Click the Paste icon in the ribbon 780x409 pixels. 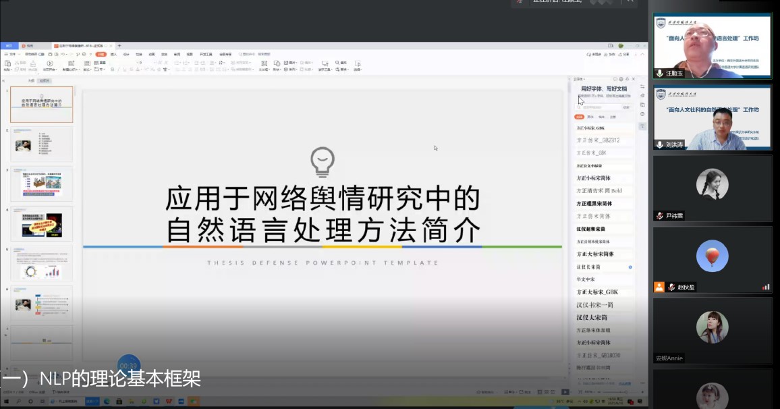tap(7, 63)
